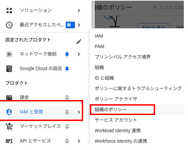Choose IAM in the submenu
Image resolution: width=188 pixels, height=150 pixels.
click(99, 36)
